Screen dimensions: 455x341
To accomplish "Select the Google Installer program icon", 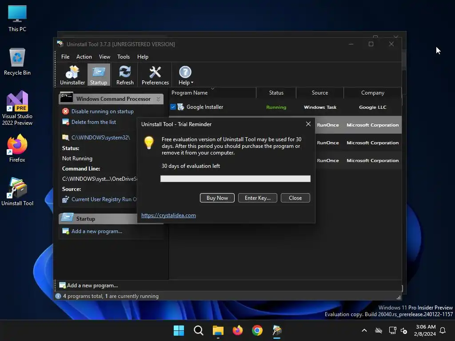I will tap(180, 107).
